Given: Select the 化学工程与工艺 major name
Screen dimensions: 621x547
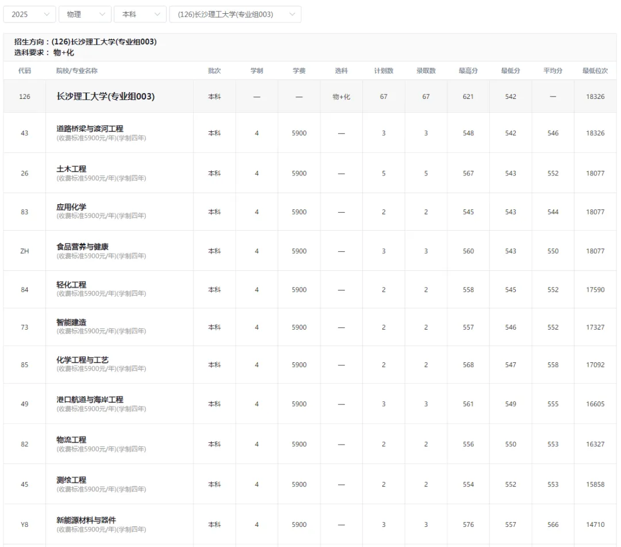Looking at the screenshot, I should [82, 359].
